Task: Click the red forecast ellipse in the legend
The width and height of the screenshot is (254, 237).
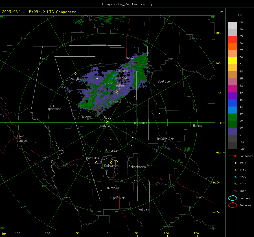Action: (233, 205)
